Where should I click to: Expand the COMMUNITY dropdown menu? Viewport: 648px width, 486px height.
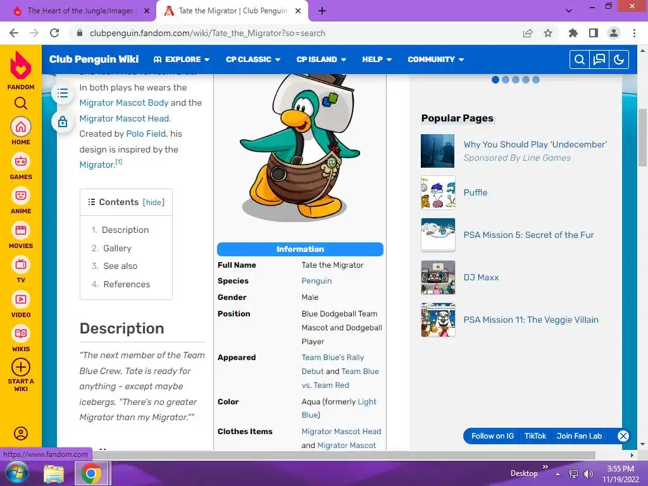point(435,59)
